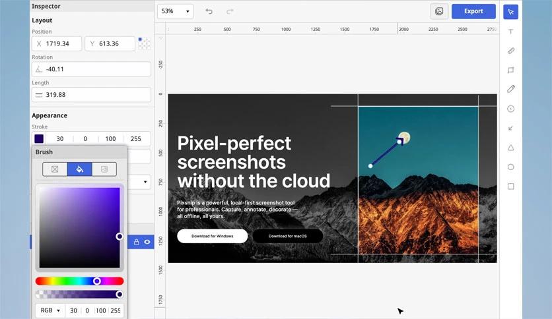This screenshot has height=319, width=552.
Task: Select the solid fill brush option
Action: pyautogui.click(x=79, y=169)
